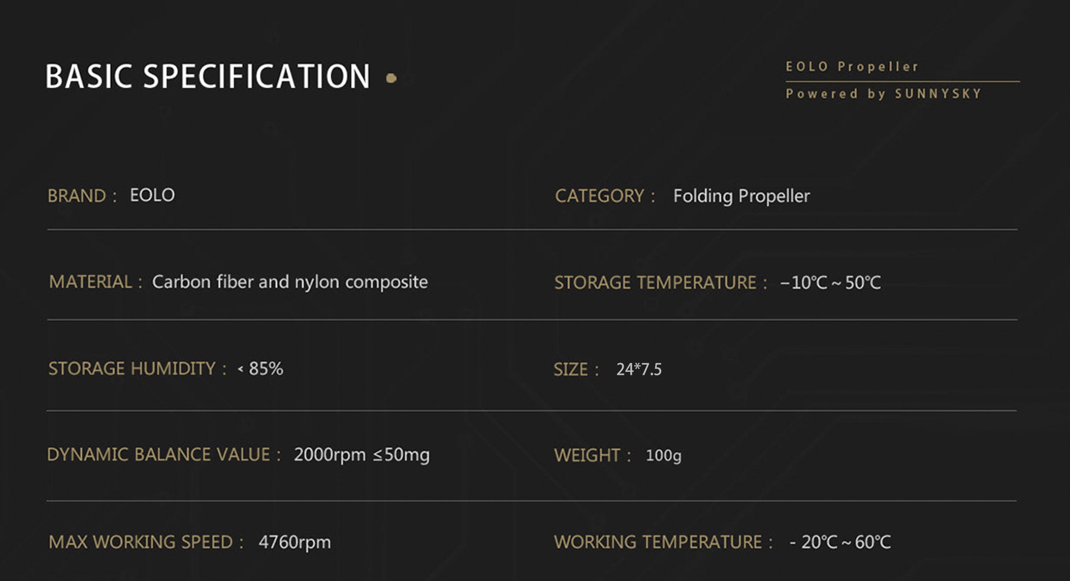Click the Powered by SUNNYSKY text
This screenshot has height=581, width=1070.
click(x=883, y=94)
